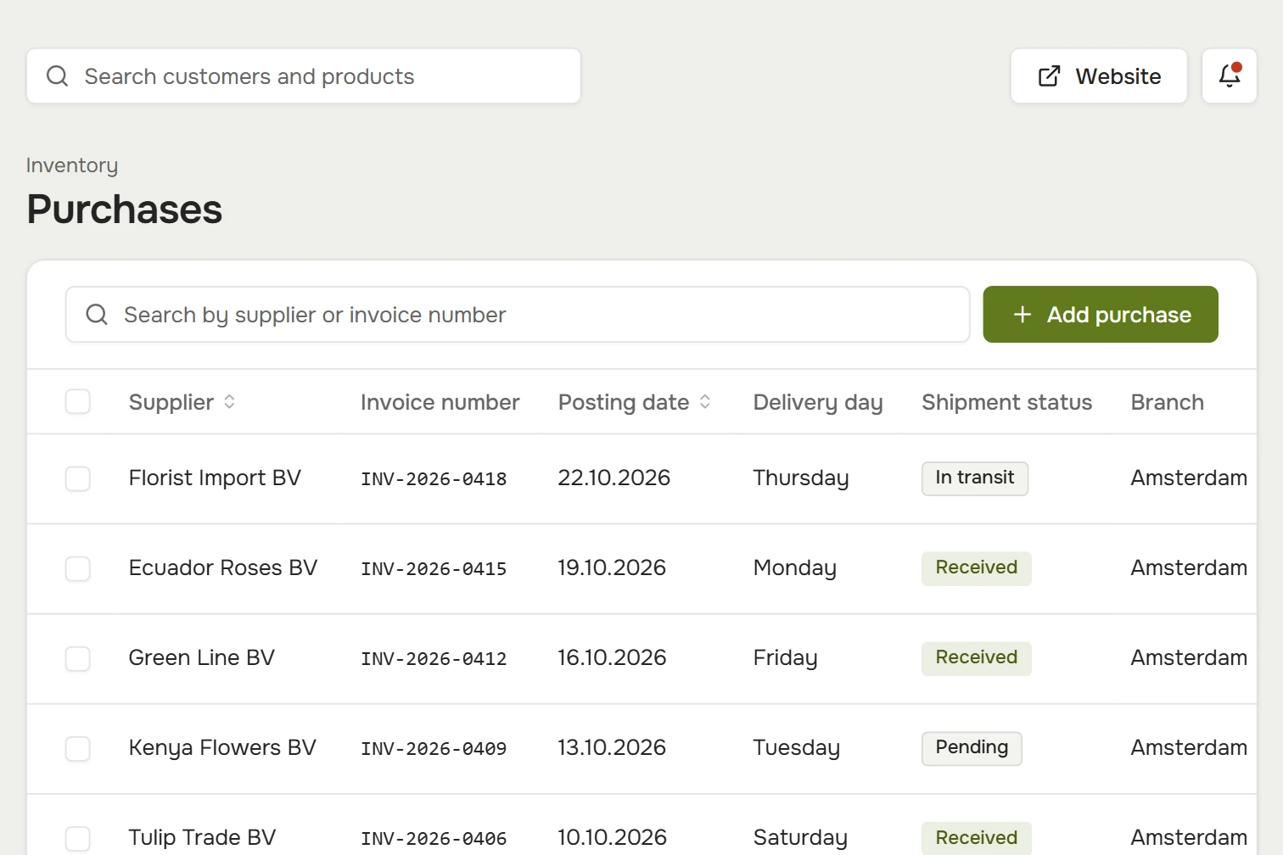Click the Pending status badge
Screen dimensions: 1283x855
coord(972,748)
